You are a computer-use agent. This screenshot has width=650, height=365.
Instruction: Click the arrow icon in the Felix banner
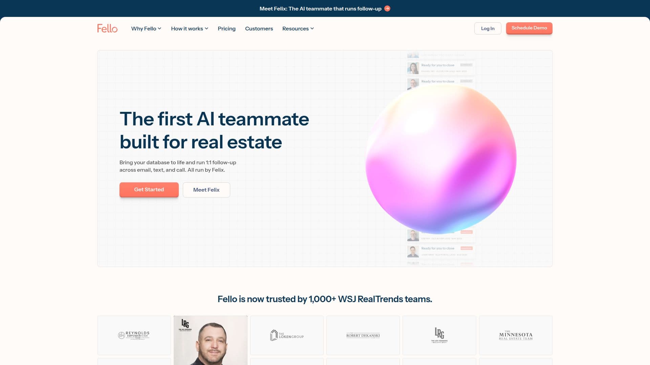[x=387, y=8]
